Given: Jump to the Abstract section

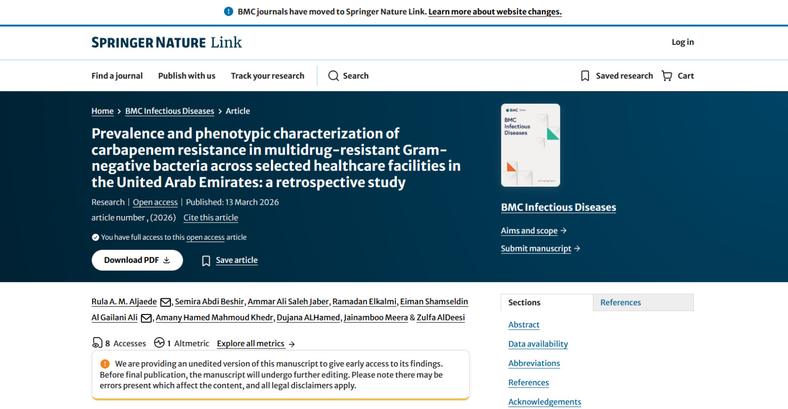Looking at the screenshot, I should tap(524, 325).
